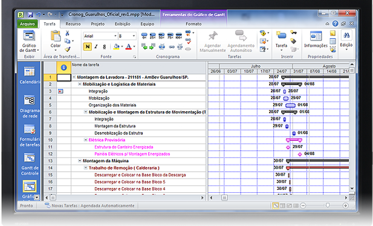Open Formulário de tarefas view

point(30,135)
